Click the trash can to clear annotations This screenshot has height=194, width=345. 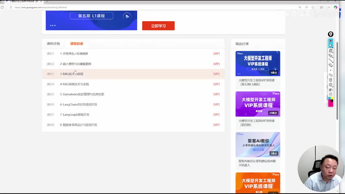tap(331, 80)
